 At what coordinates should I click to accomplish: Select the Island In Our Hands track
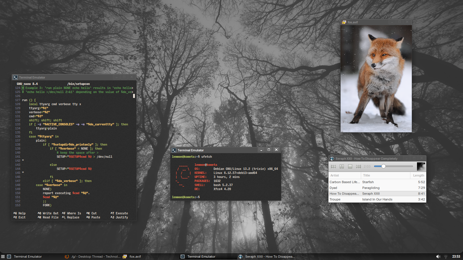[377, 199]
